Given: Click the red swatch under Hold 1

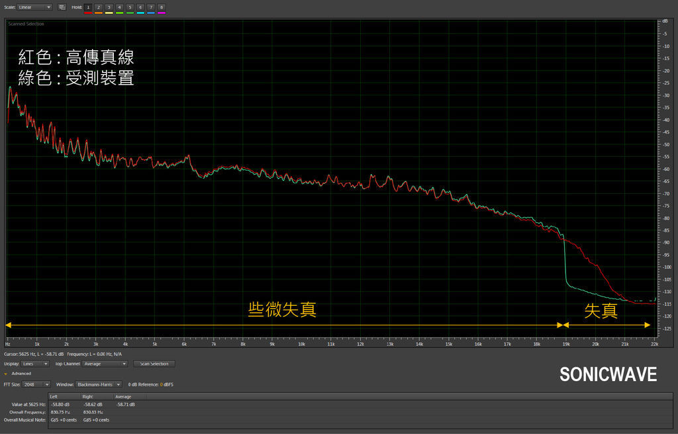Looking at the screenshot, I should (88, 13).
